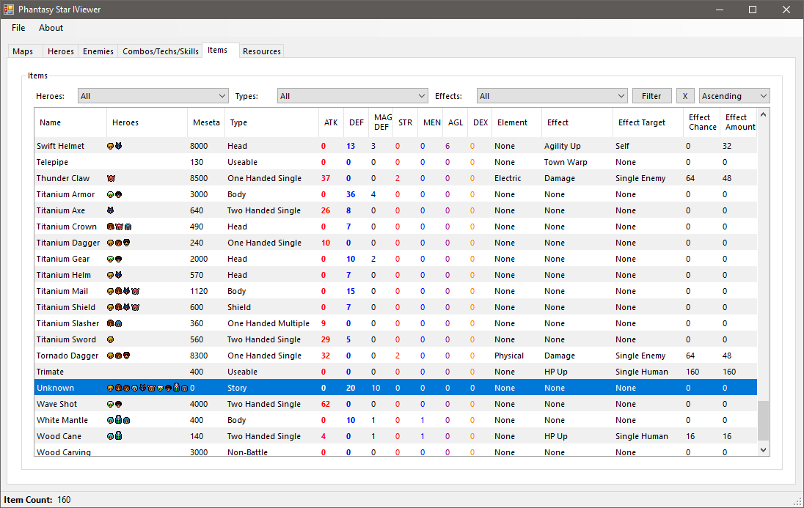Click the item list scroll down arrow
The width and height of the screenshot is (804, 508).
(x=763, y=449)
